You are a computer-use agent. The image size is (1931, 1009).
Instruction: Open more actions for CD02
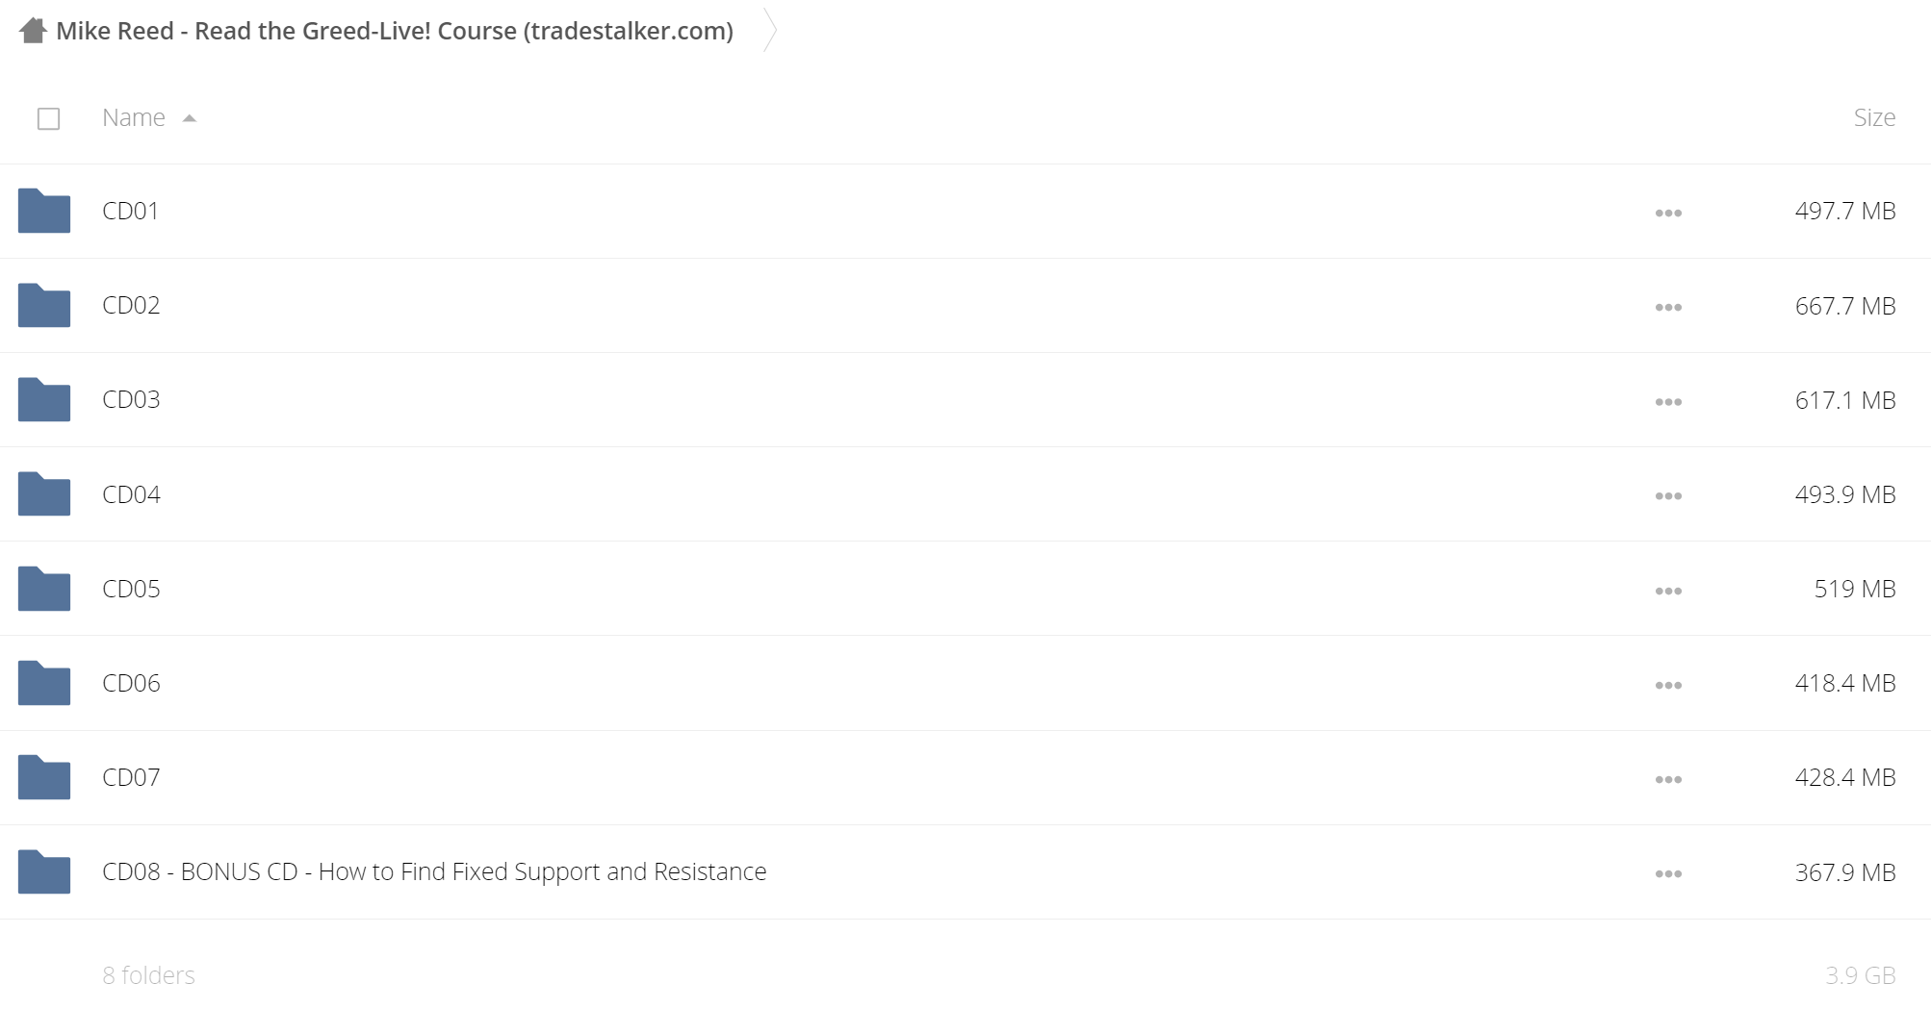(x=1668, y=307)
